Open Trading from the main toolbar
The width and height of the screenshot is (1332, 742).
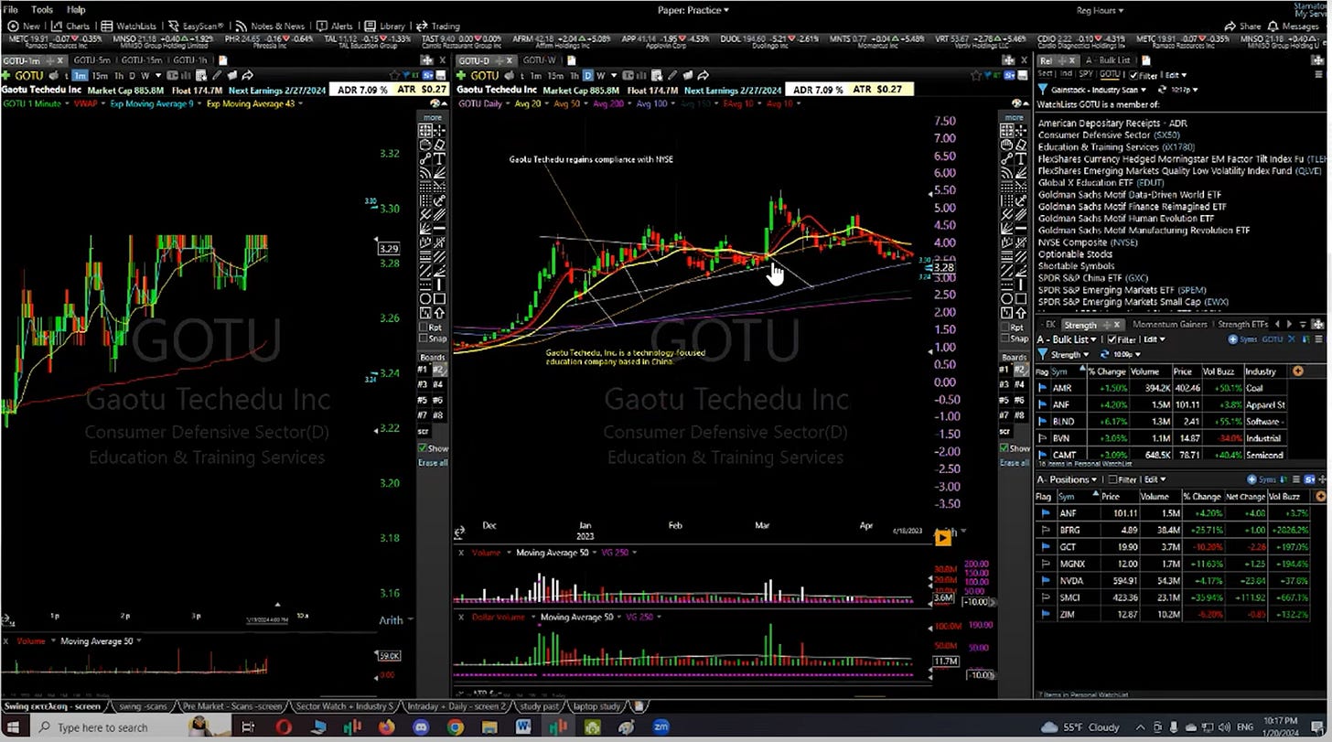coord(438,26)
